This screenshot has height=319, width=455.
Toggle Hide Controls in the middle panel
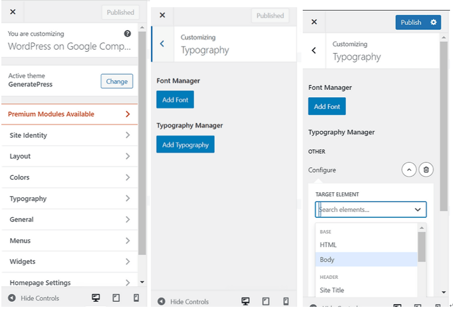point(183,302)
